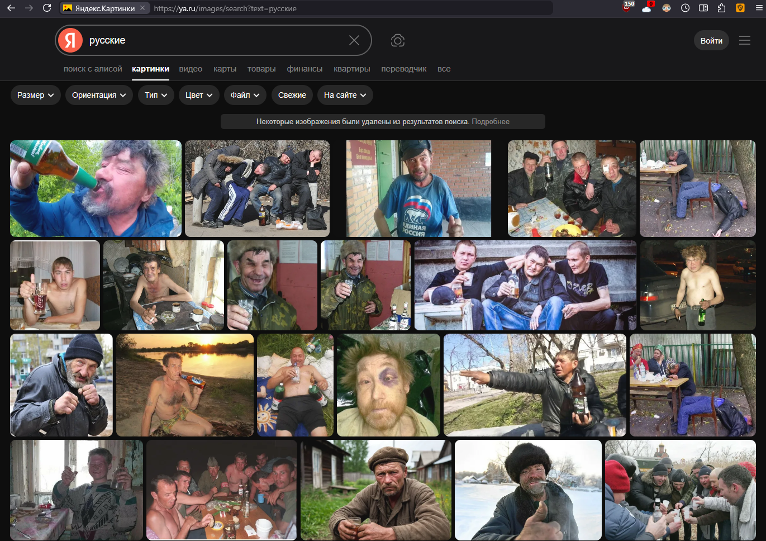The image size is (766, 541).
Task: Click the cloud extension icon with red badge
Action: (647, 8)
